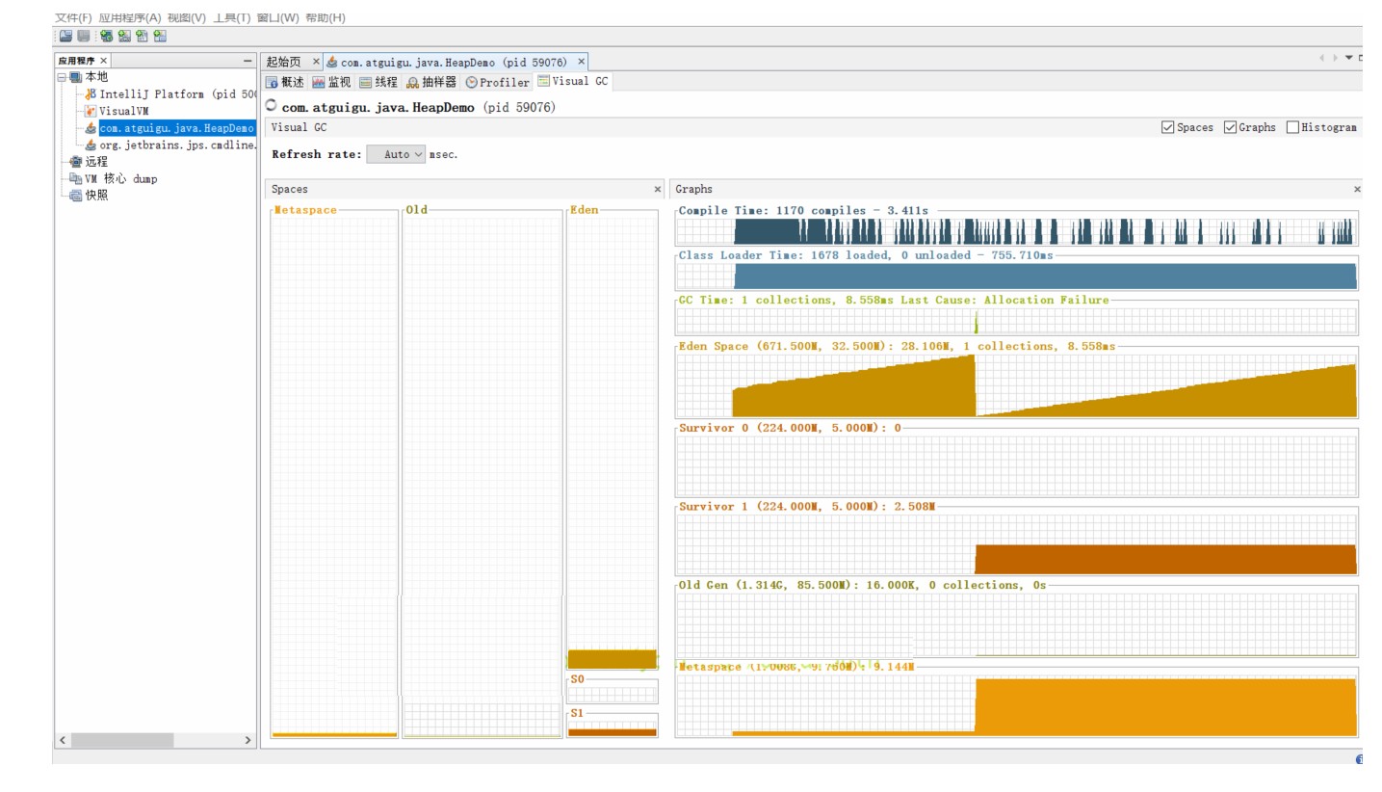The width and height of the screenshot is (1382, 792).
Task: Select the com.atguigu.java.HeapDemo tree entry
Action: pos(176,128)
